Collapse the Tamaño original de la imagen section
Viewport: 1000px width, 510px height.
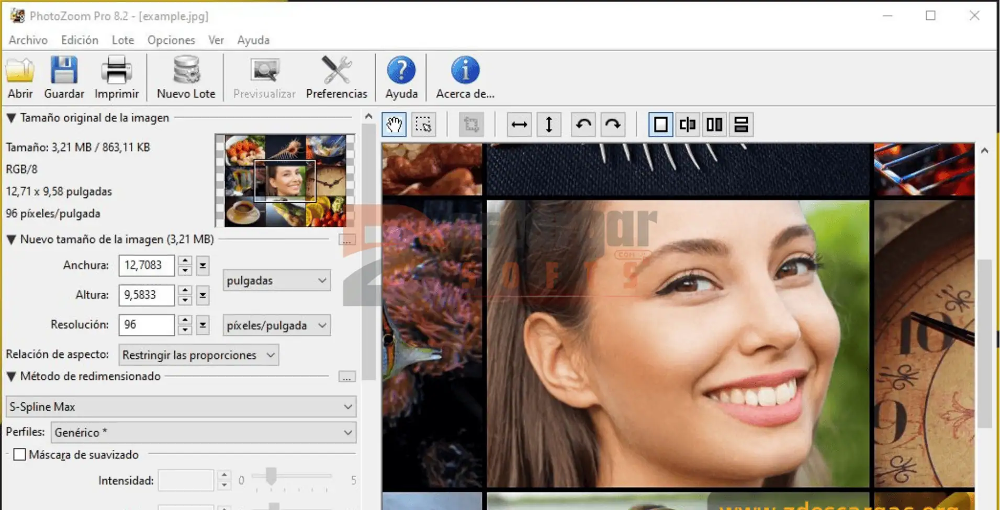click(11, 118)
